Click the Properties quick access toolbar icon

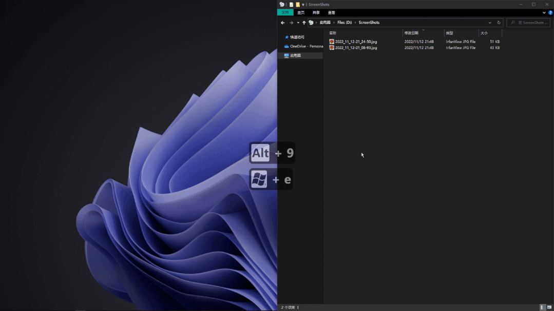(x=291, y=5)
